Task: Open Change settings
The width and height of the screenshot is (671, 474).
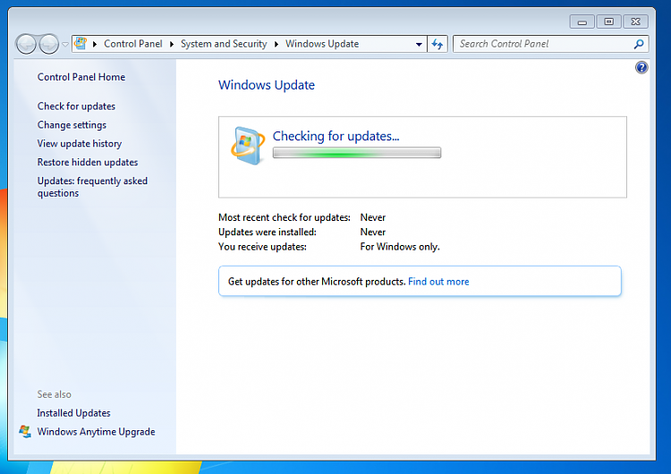Action: tap(72, 125)
